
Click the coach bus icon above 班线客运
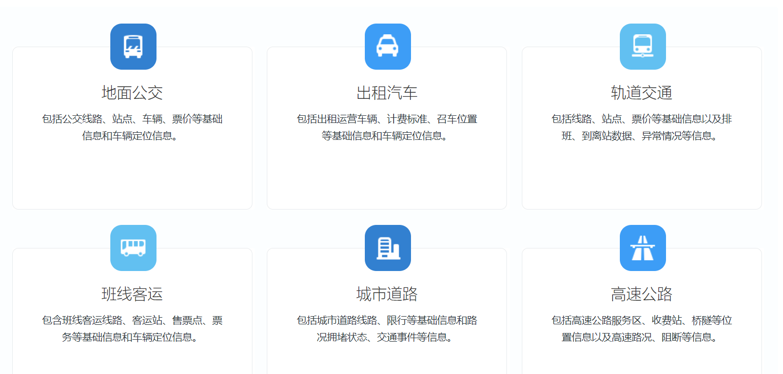pyautogui.click(x=133, y=248)
